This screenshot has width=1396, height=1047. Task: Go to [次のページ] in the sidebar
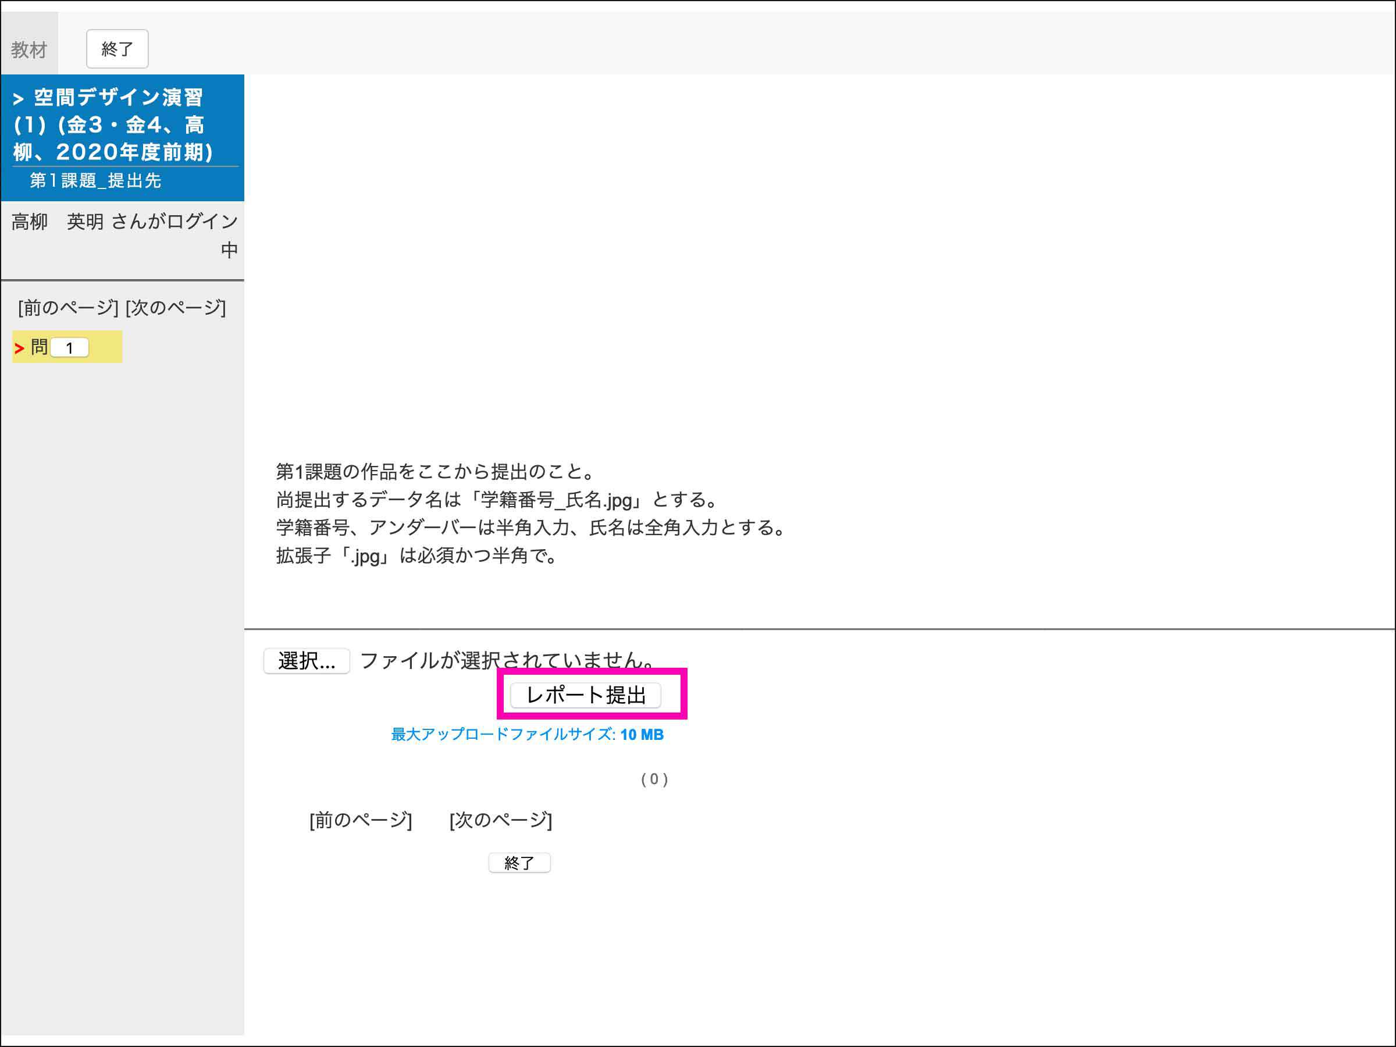pyautogui.click(x=176, y=308)
